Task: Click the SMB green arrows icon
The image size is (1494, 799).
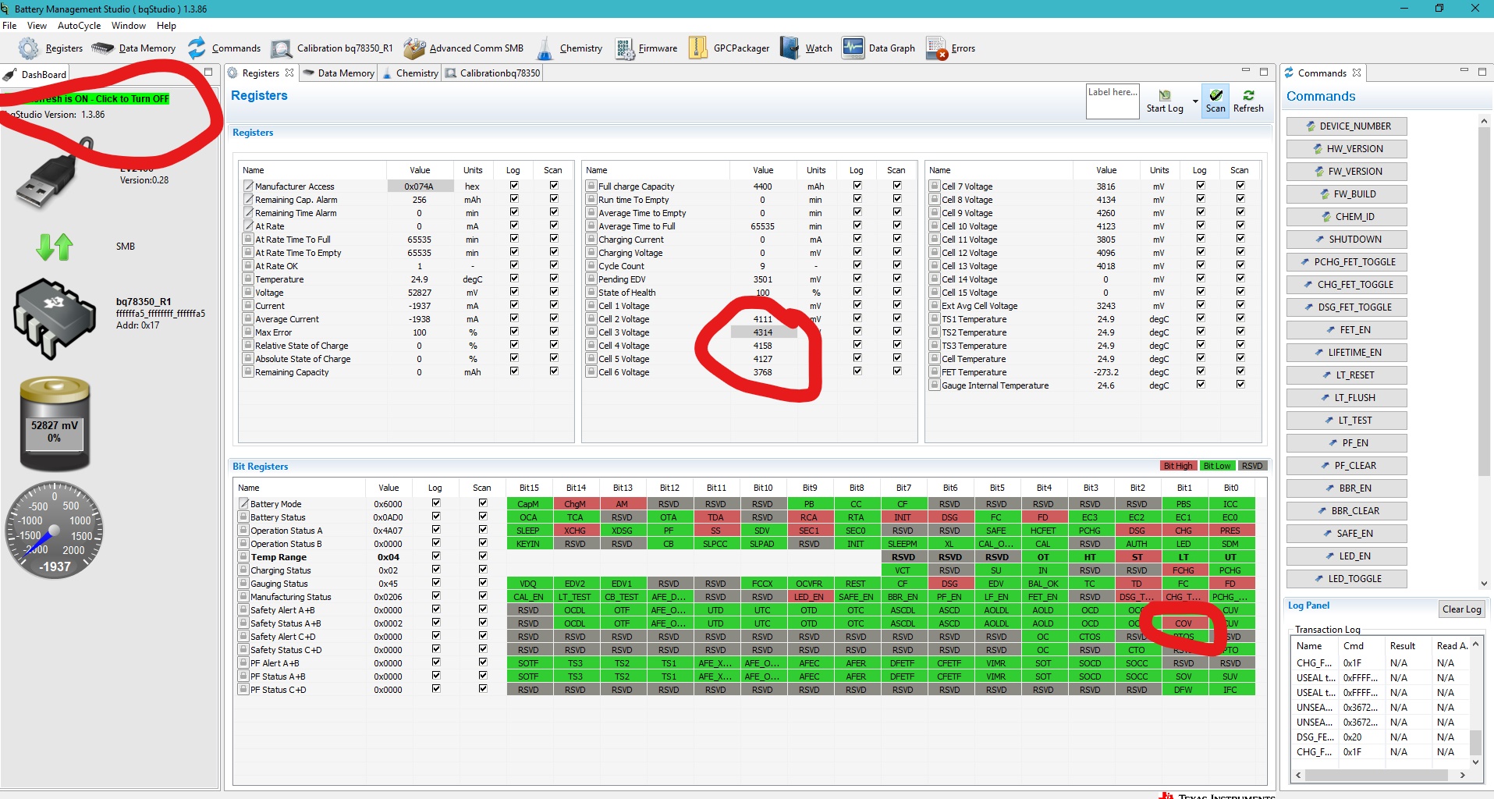Action: point(55,247)
